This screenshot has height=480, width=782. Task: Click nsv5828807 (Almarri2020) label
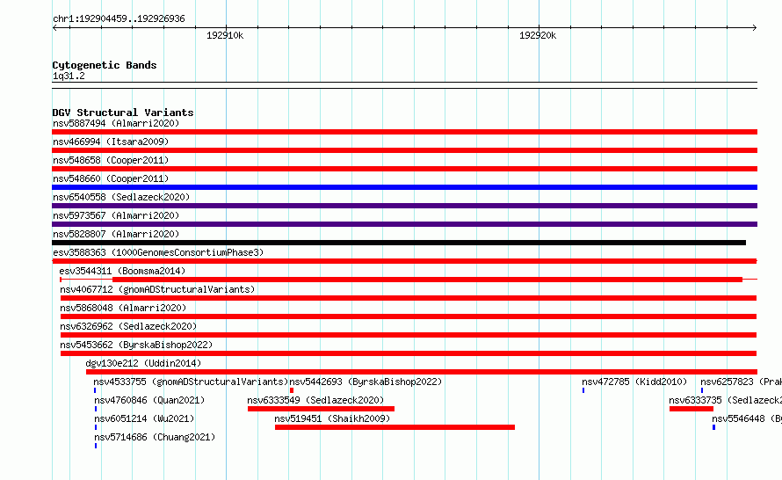tap(116, 234)
